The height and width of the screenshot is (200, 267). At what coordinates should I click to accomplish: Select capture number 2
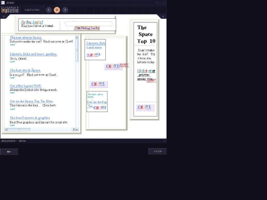pos(57,10)
